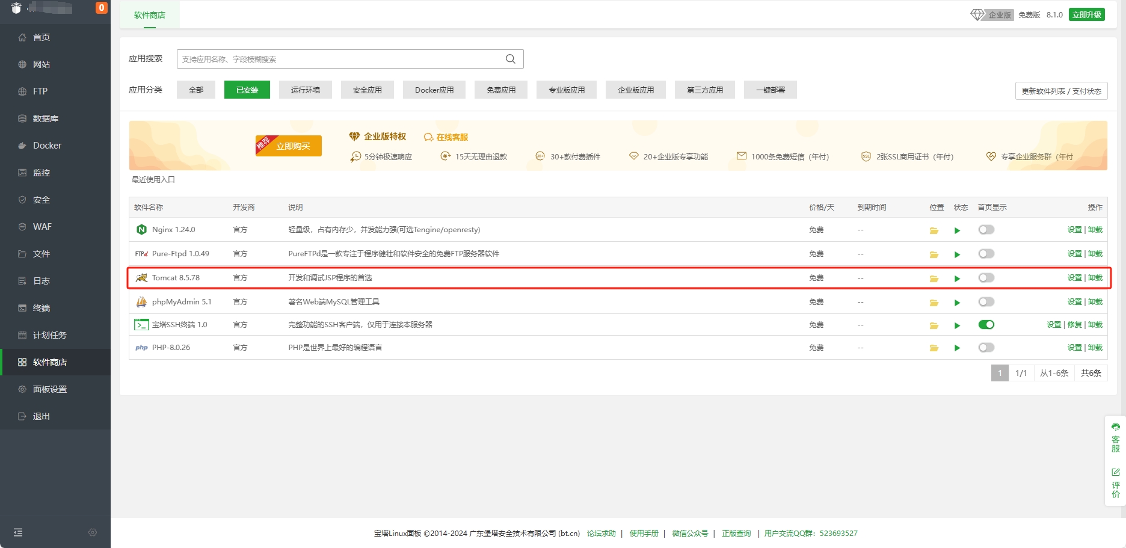Click the Tomcat logo icon
The image size is (1126, 548).
[141, 277]
